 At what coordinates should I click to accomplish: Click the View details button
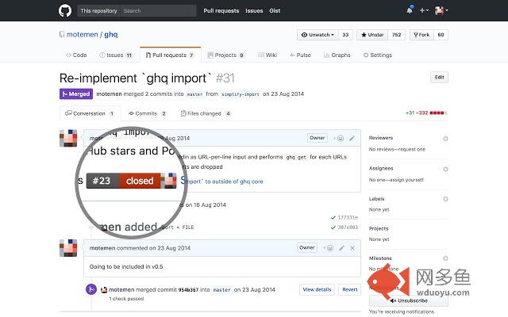point(317,289)
